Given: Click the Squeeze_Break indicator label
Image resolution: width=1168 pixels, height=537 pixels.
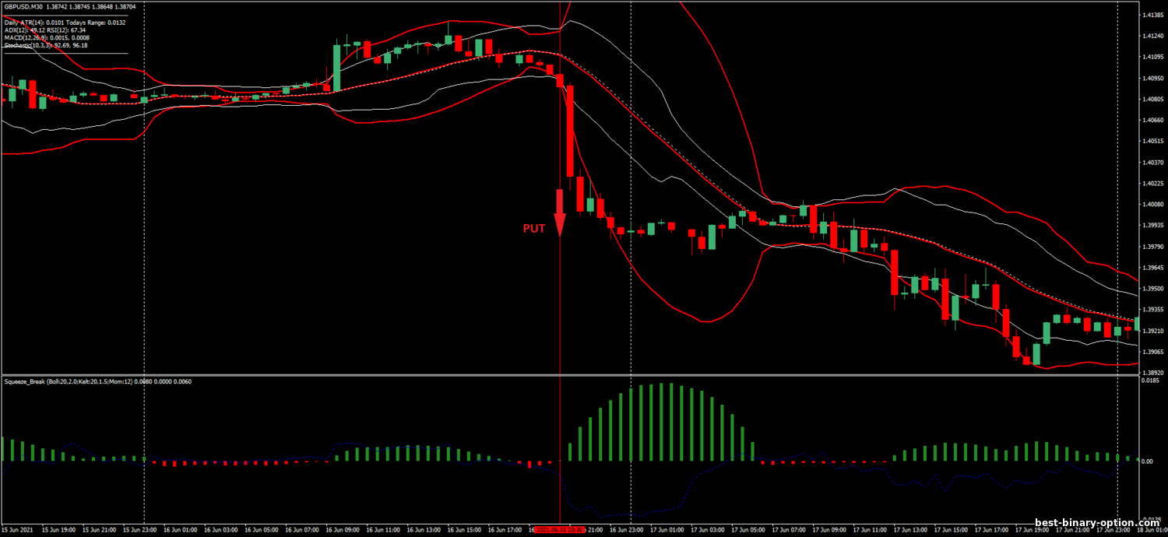Looking at the screenshot, I should coord(97,381).
